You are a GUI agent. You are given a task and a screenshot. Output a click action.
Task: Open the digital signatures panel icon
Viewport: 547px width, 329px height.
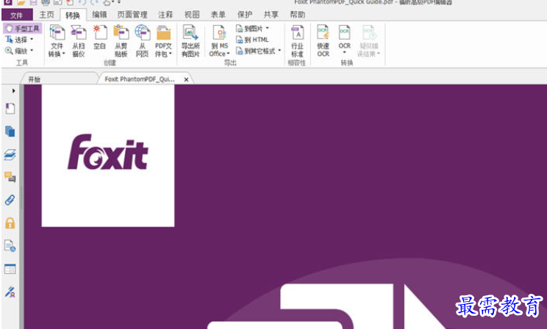coord(10,292)
